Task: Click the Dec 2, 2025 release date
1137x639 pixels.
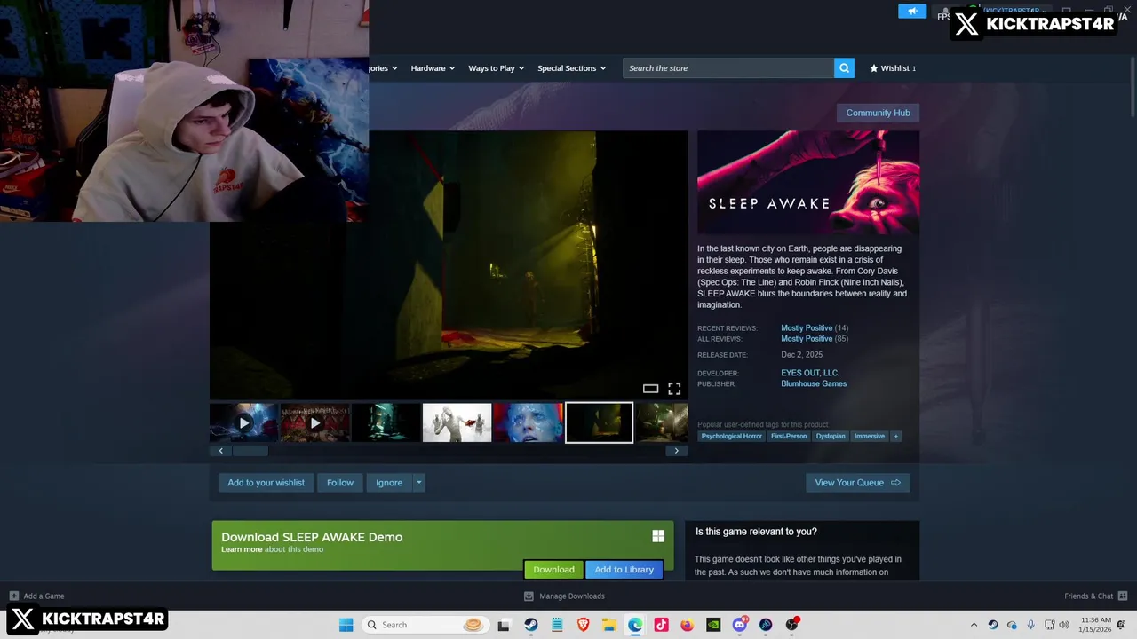Action: (x=801, y=355)
